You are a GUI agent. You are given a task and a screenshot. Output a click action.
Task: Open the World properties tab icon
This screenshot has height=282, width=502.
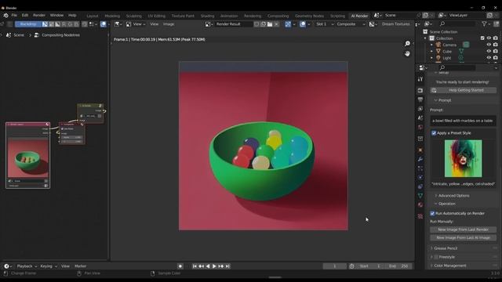(420, 127)
